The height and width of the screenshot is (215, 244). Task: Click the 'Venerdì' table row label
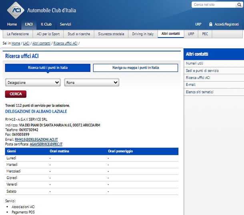point(12,184)
